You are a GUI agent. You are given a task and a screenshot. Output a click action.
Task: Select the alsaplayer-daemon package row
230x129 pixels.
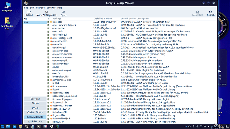(x=132, y=57)
